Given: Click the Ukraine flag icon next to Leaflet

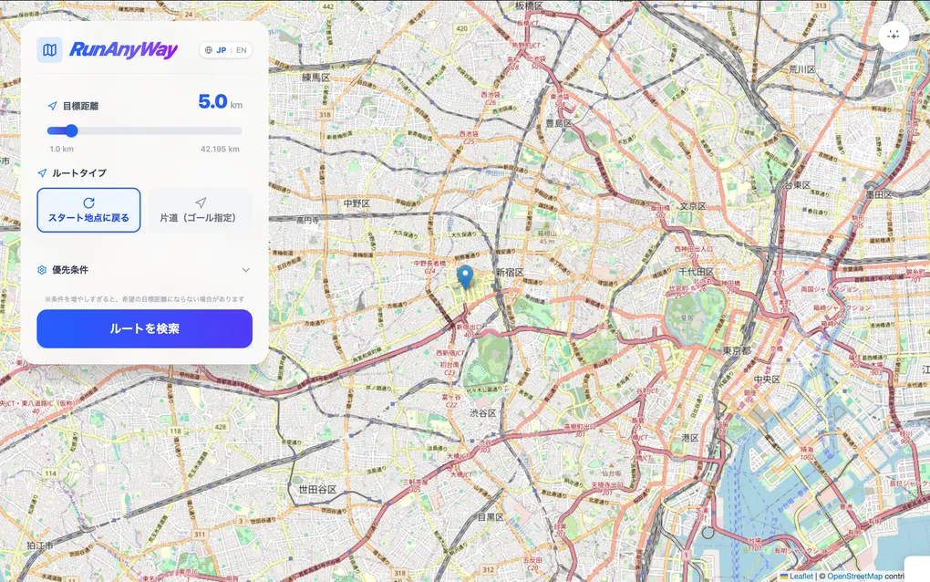Looking at the screenshot, I should [784, 576].
